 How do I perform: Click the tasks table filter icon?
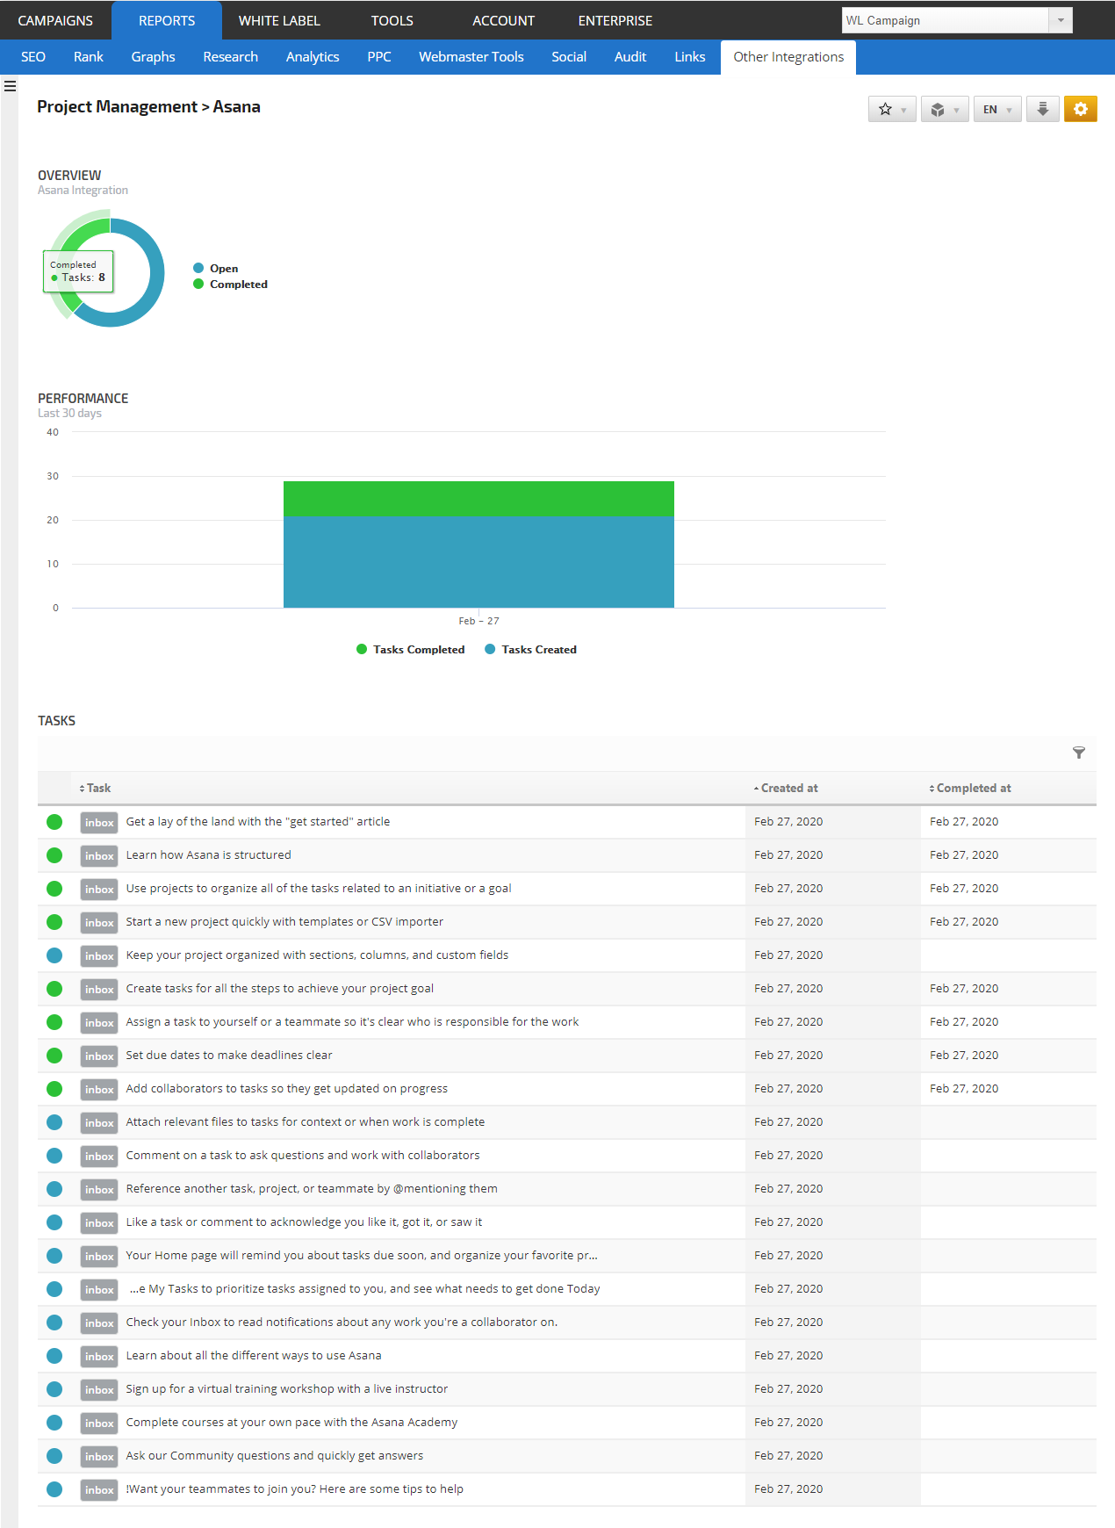(x=1079, y=753)
